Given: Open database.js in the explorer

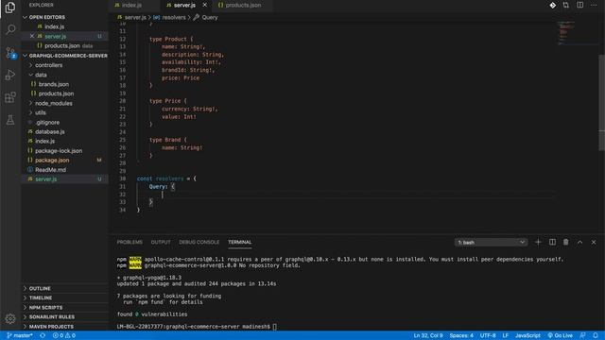Looking at the screenshot, I should click(x=50, y=132).
